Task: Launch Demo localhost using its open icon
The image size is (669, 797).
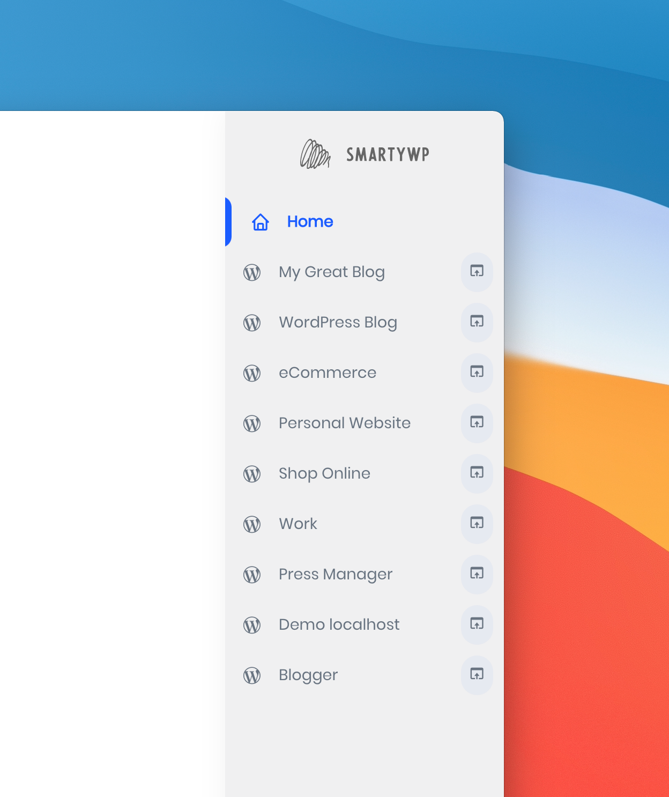Action: pos(476,625)
